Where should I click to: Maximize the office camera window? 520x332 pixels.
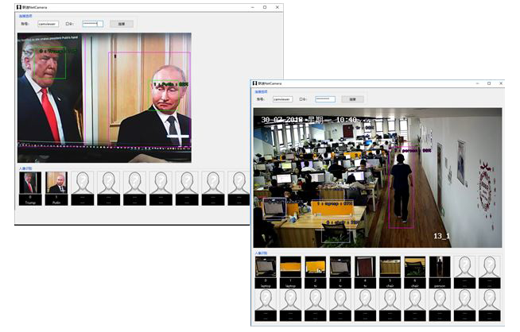coord(489,83)
